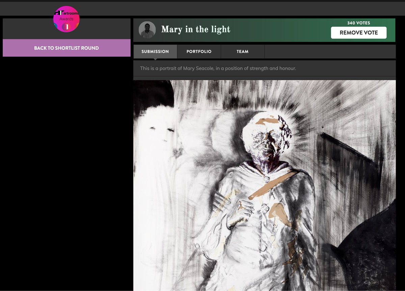Screen dimensions: 405x291
Task: Click the 'Mary in the light' title
Action: (196, 30)
